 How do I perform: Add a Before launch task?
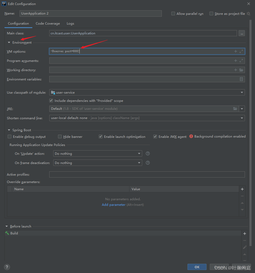(245, 234)
